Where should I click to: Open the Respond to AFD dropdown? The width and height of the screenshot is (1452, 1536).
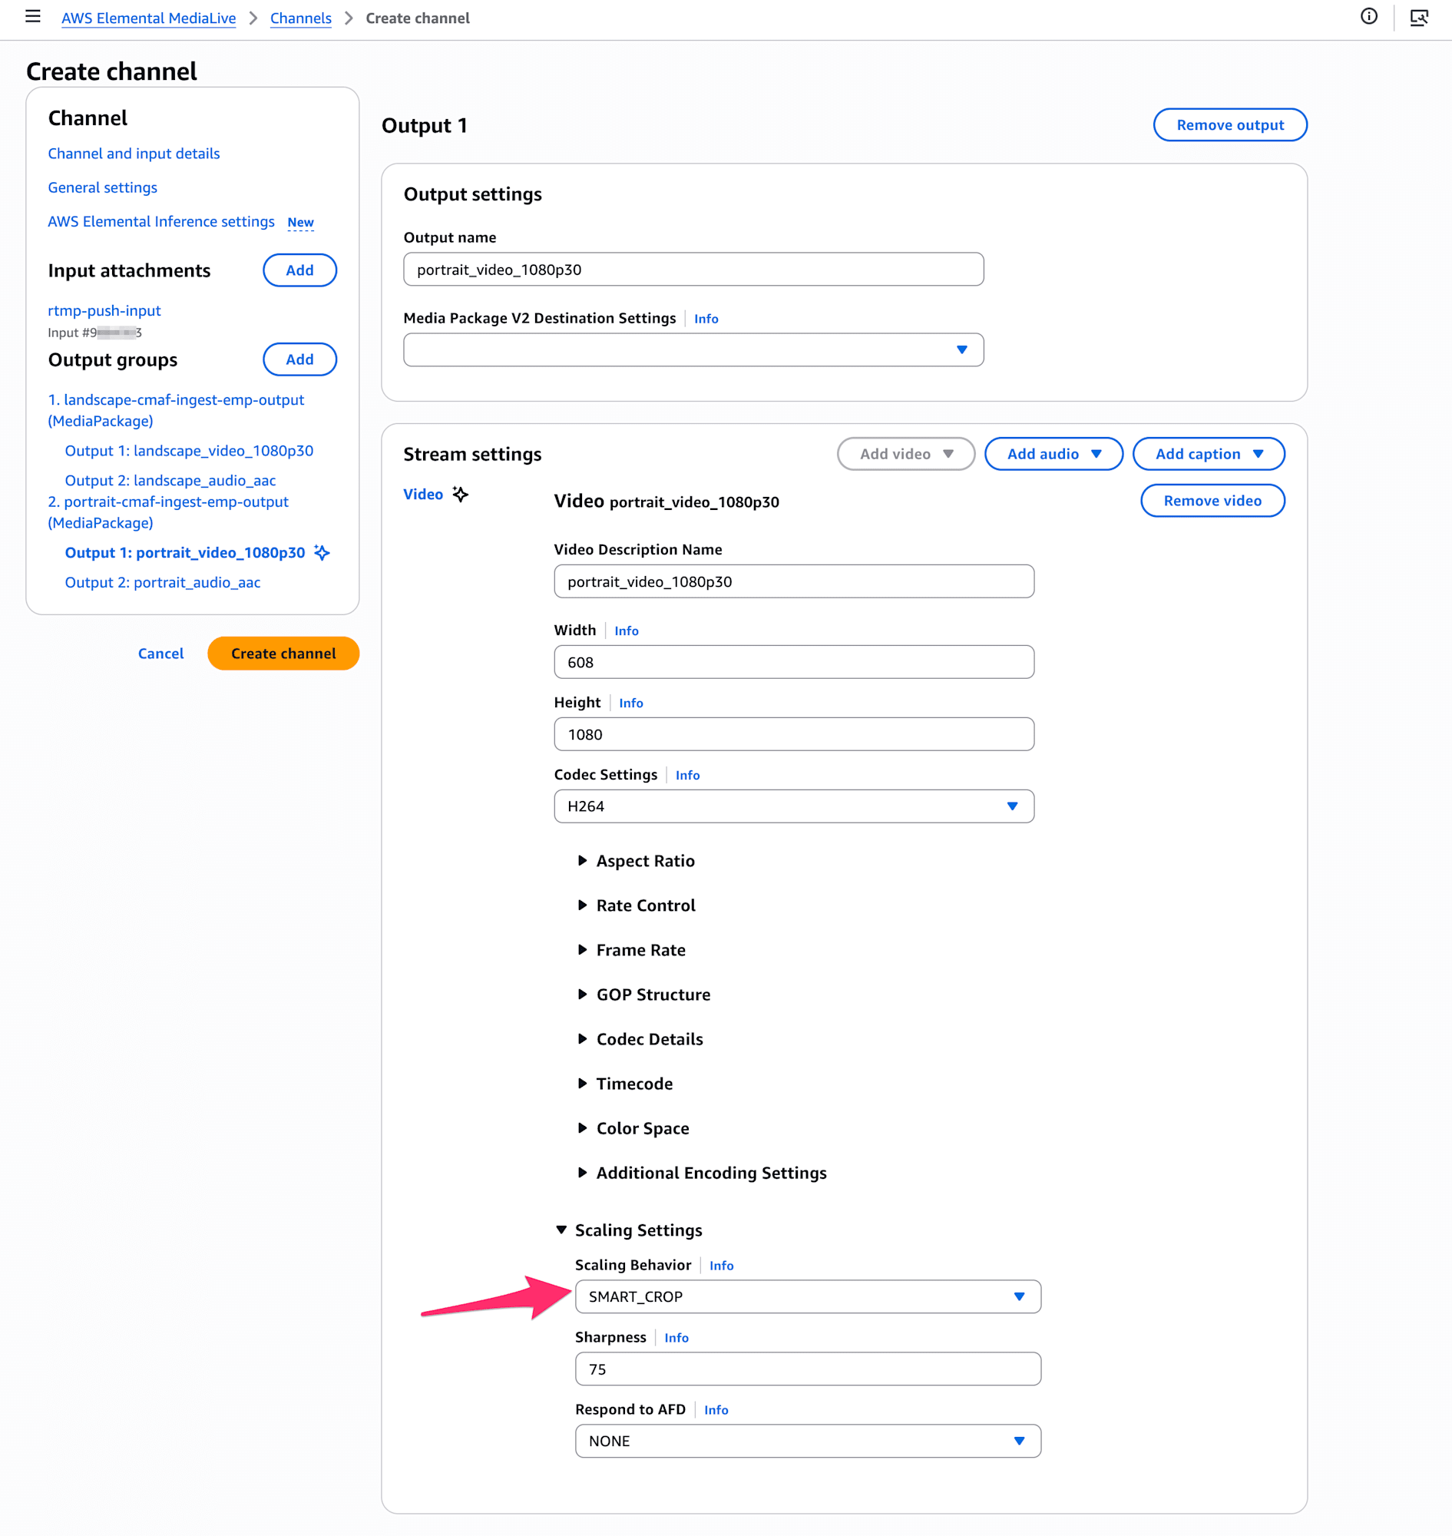coord(807,1440)
